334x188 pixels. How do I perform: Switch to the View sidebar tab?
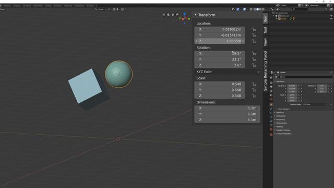266,42
